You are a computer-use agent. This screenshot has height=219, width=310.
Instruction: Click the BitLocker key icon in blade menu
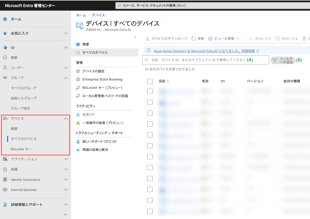coord(78,88)
